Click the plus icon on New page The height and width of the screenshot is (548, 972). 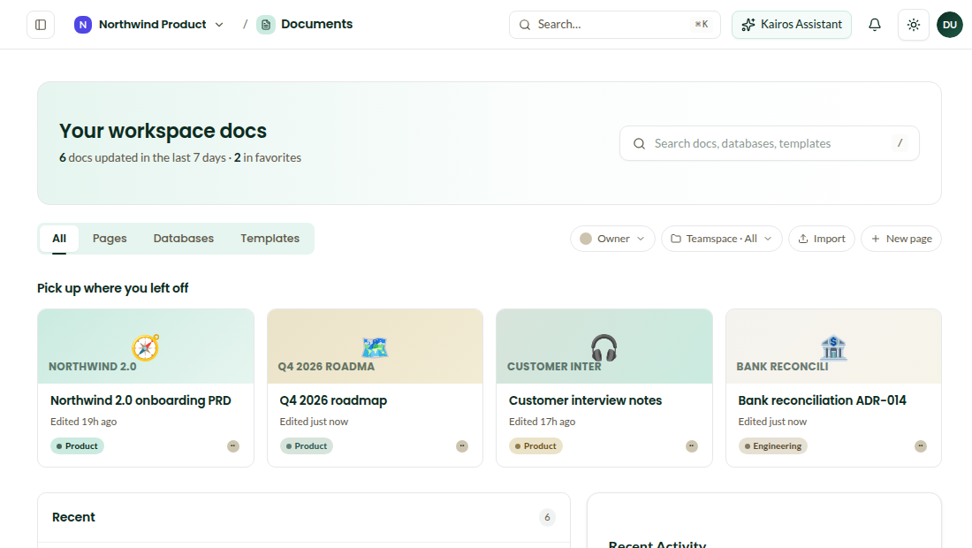click(876, 239)
